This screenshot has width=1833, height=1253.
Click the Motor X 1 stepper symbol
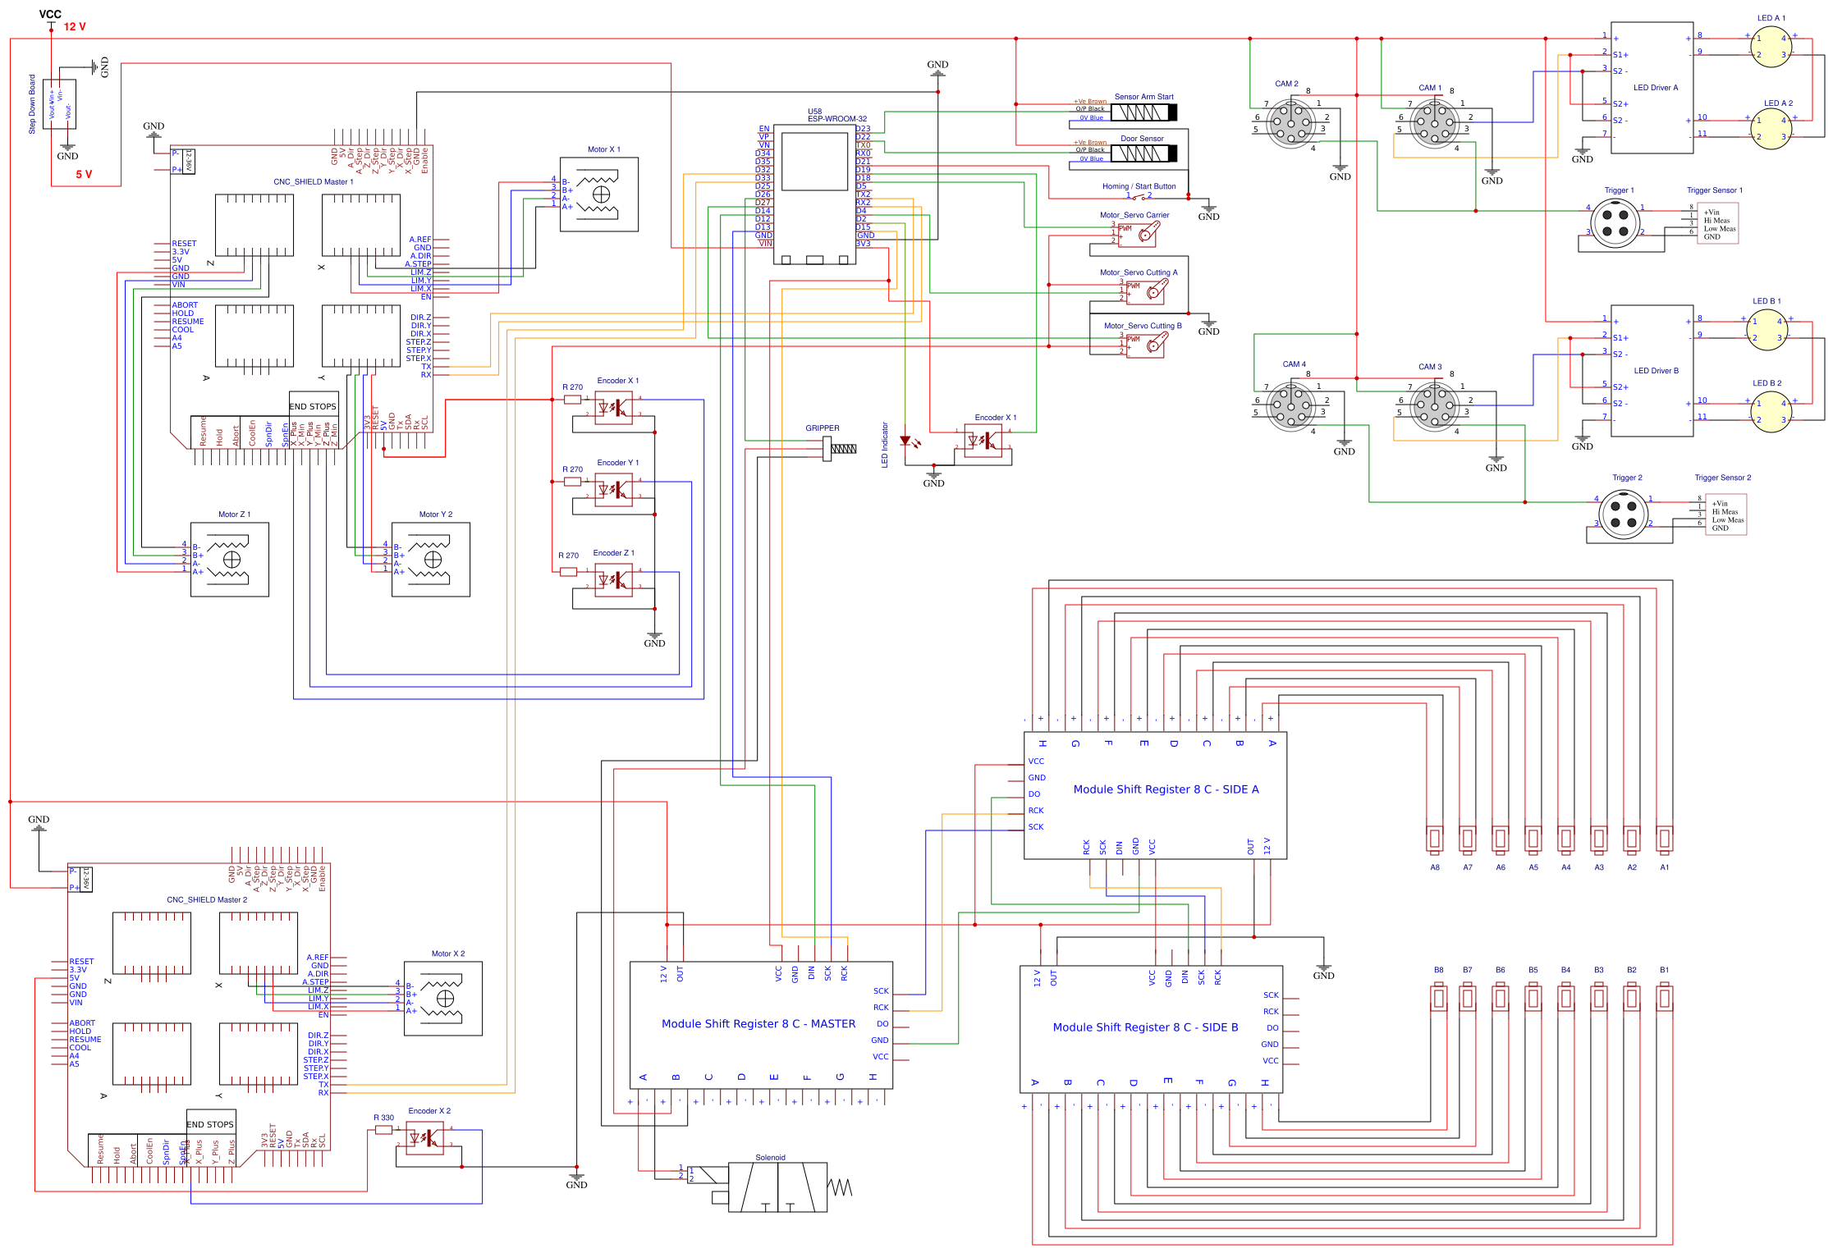tap(600, 194)
